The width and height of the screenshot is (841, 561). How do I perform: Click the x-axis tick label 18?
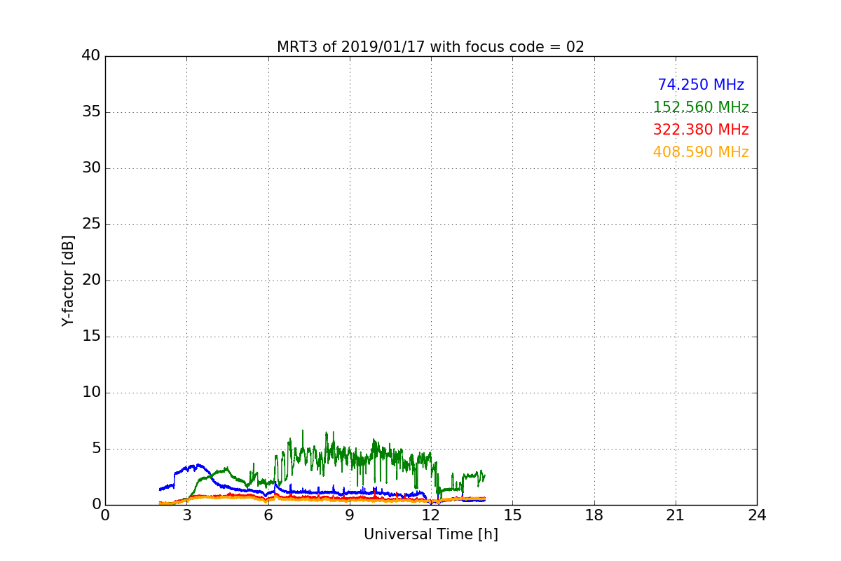coord(594,515)
